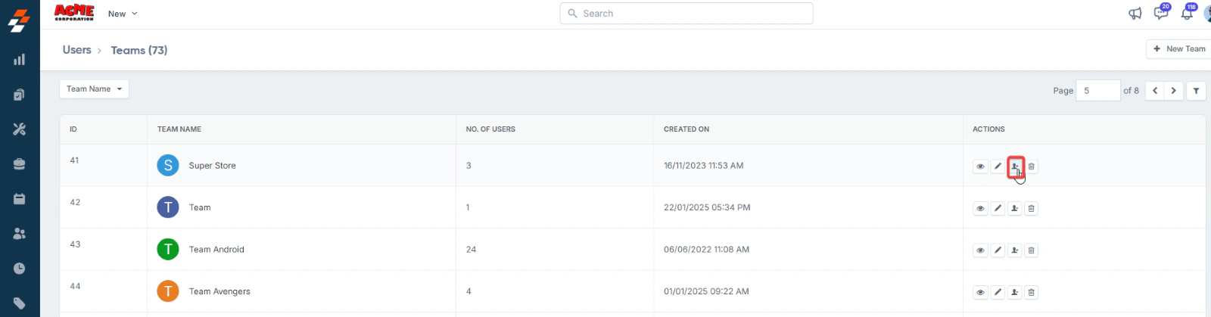Screen dimensions: 1211x317
Task: Open the calendar sidebar icon
Action: coord(20,199)
